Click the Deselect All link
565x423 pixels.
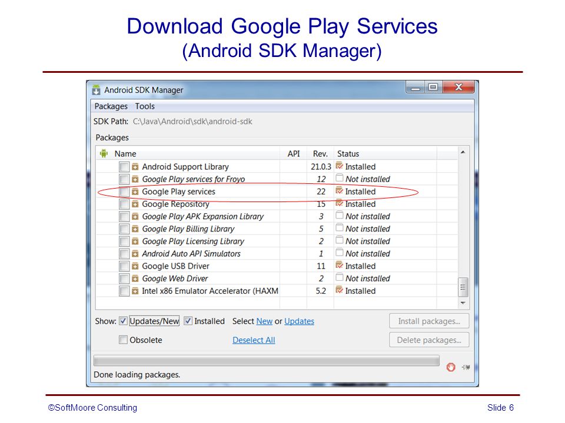point(254,340)
